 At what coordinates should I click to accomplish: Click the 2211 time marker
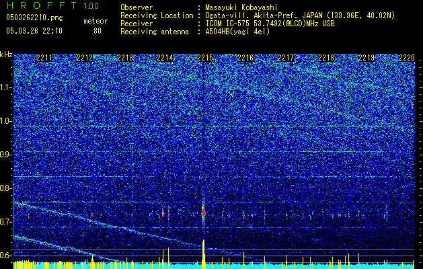click(x=44, y=58)
